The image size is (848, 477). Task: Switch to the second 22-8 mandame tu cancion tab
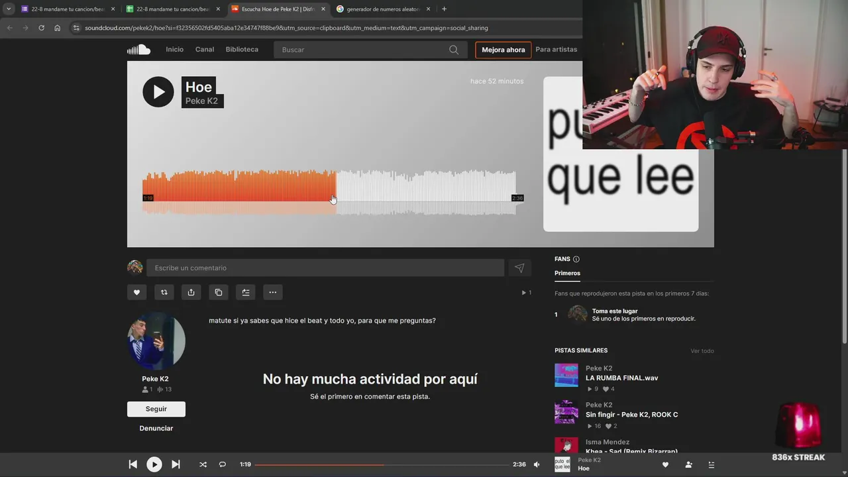172,9
